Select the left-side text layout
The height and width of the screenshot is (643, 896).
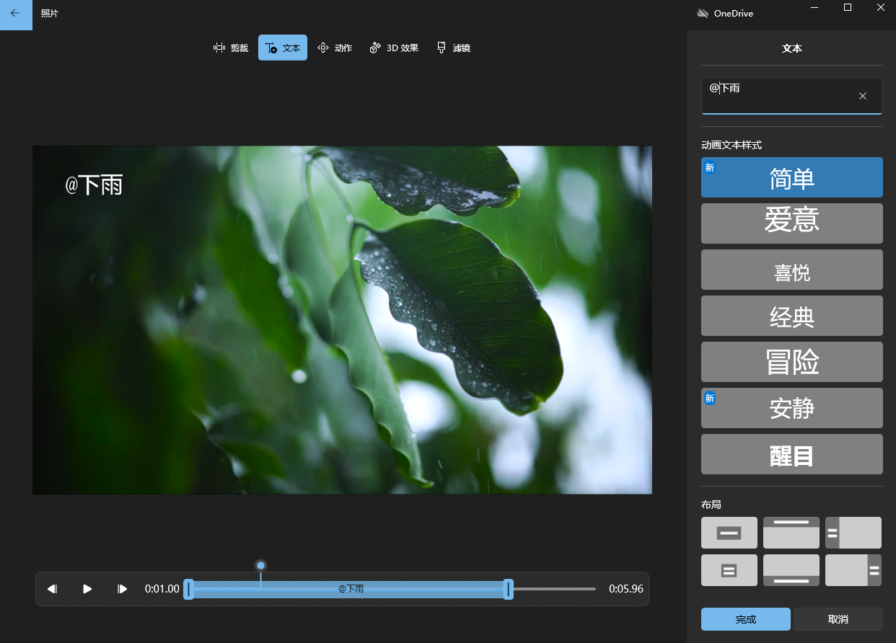point(853,533)
